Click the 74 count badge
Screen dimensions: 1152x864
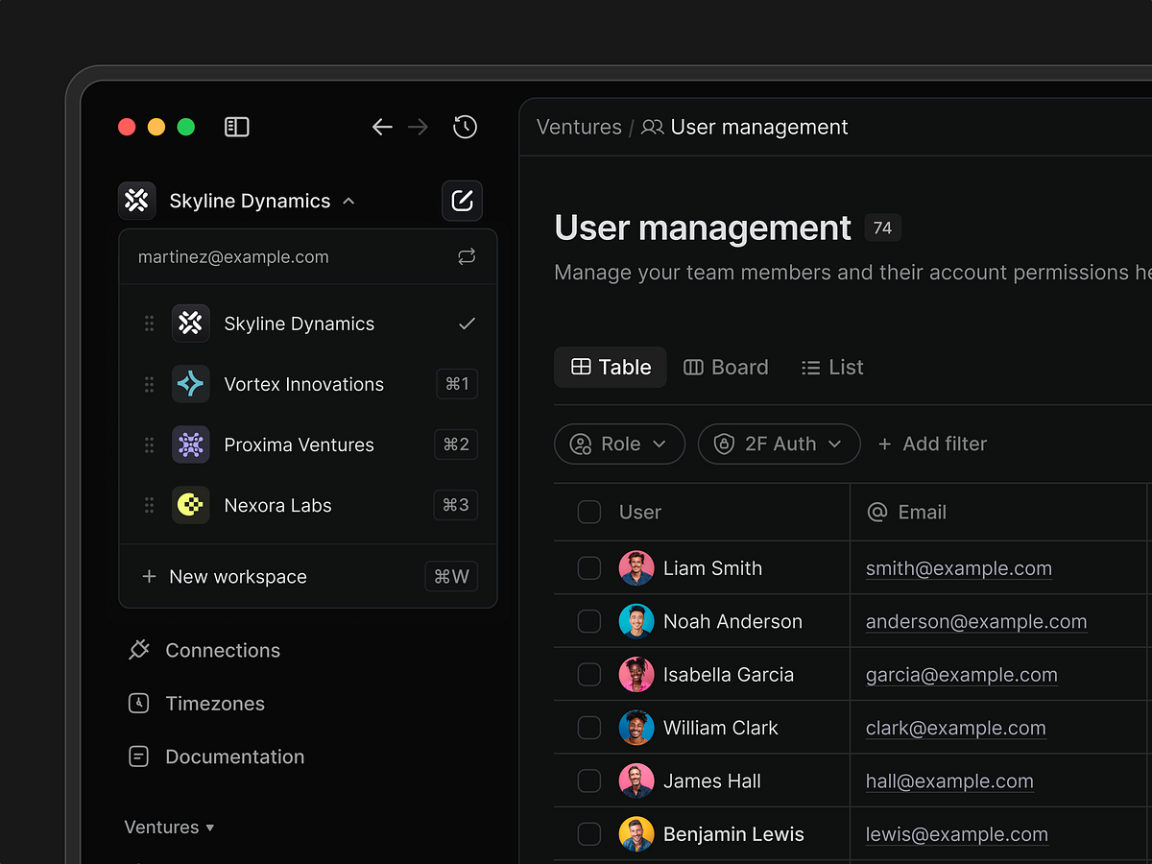(x=882, y=228)
